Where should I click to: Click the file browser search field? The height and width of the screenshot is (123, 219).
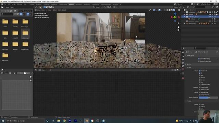[x=7, y=14]
